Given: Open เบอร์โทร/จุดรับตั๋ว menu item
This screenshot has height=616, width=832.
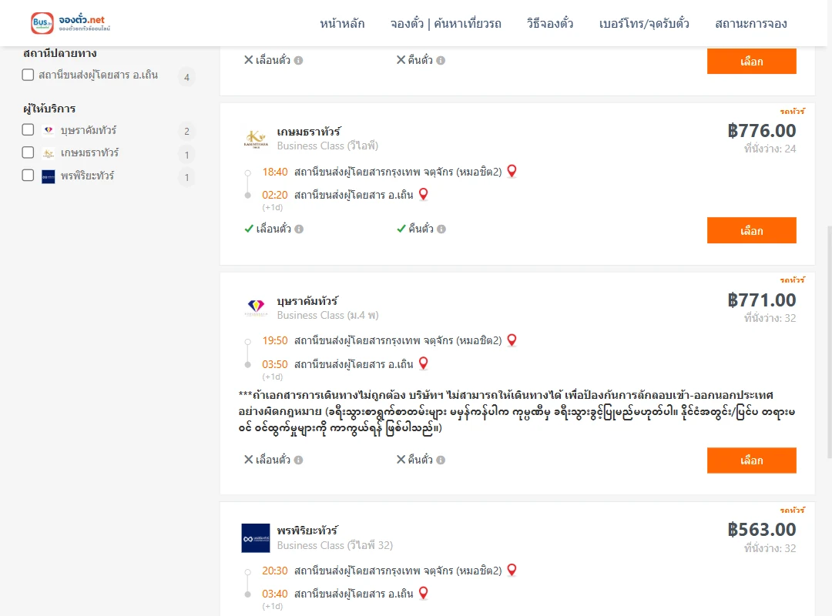Looking at the screenshot, I should point(644,24).
